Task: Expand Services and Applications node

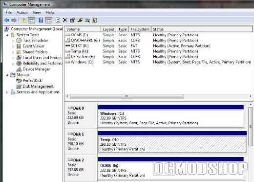Action: 7,92
